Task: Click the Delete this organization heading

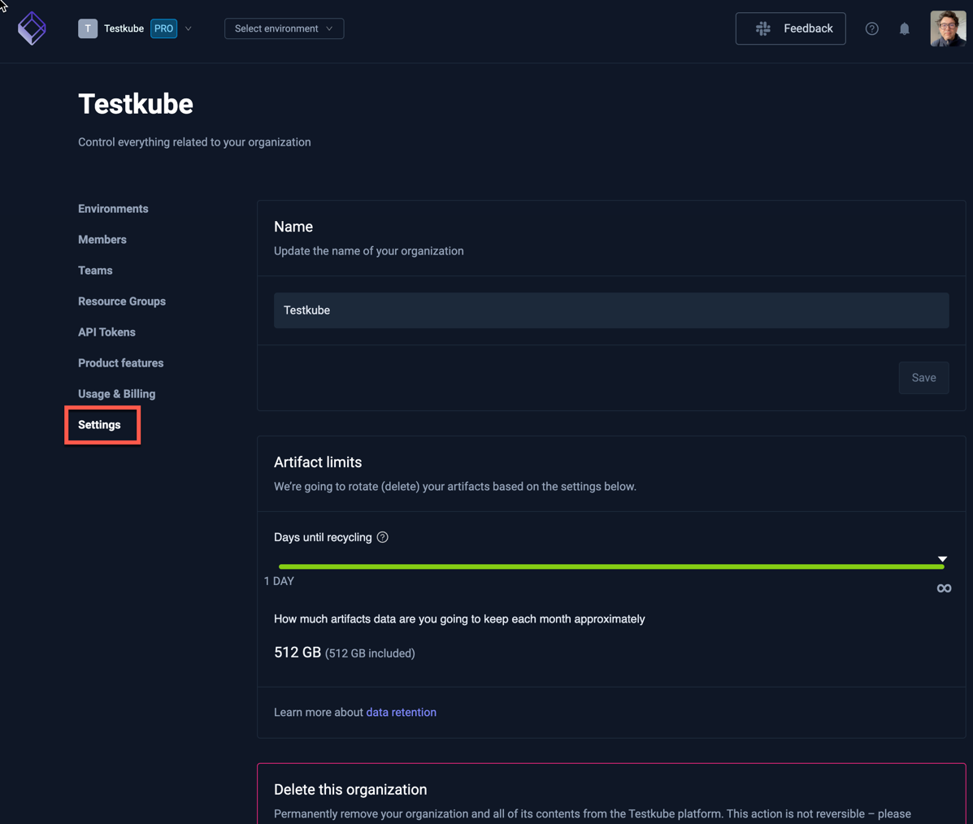Action: click(350, 790)
